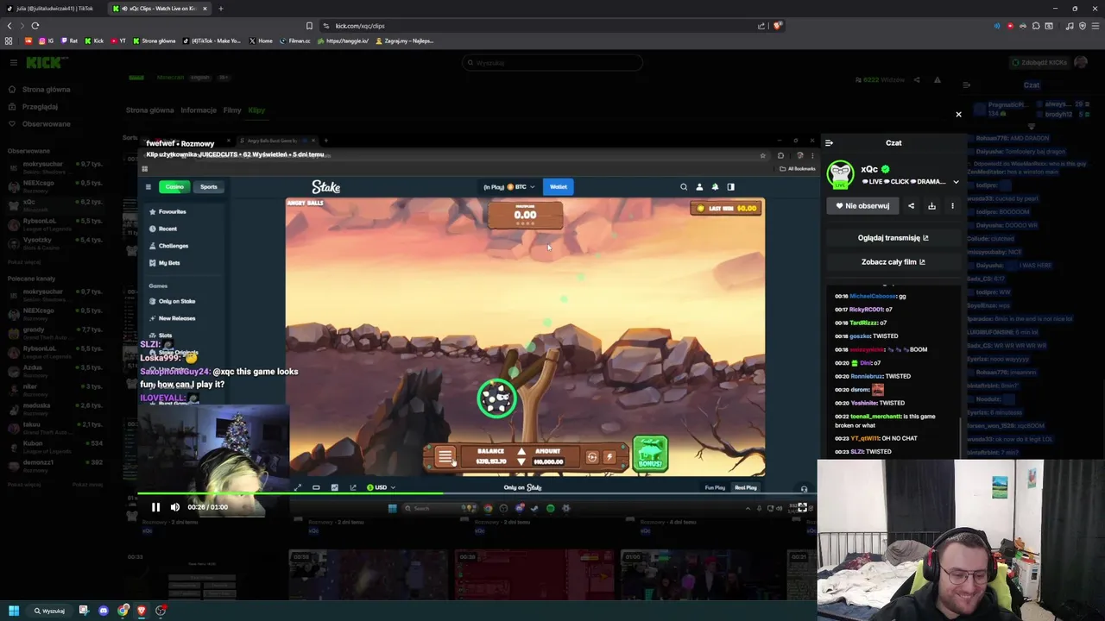Select the Casino tab in Stake

point(175,187)
